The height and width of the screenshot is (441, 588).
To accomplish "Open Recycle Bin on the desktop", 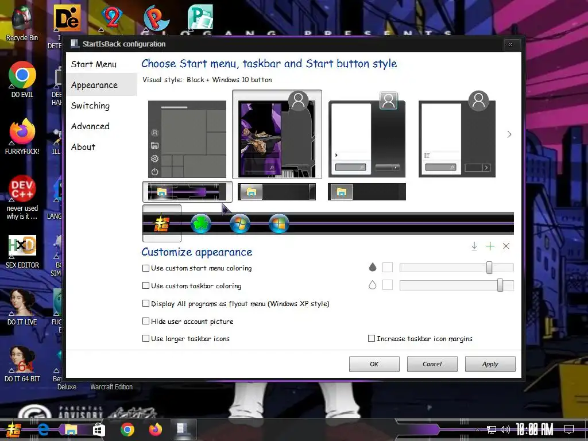I will click(22, 22).
